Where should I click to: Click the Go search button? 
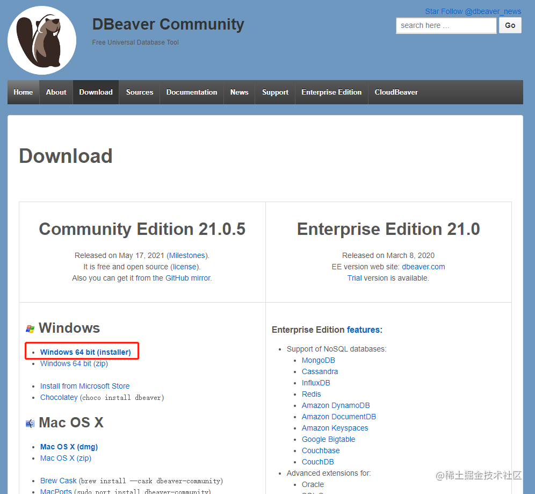(510, 26)
